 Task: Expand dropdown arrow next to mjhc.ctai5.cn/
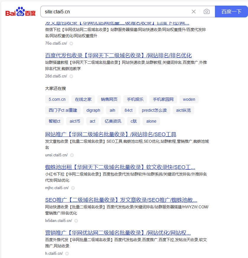coord(73,188)
